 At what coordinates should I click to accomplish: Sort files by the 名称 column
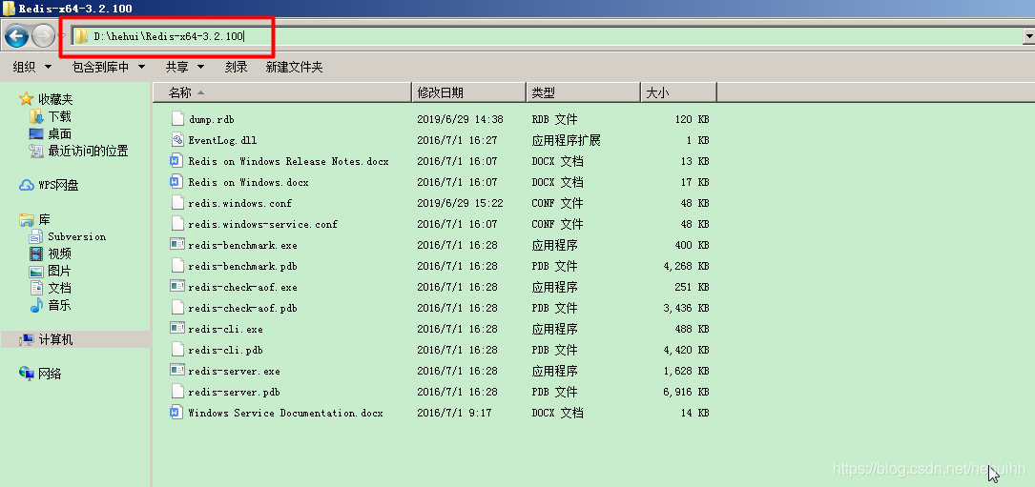[282, 93]
